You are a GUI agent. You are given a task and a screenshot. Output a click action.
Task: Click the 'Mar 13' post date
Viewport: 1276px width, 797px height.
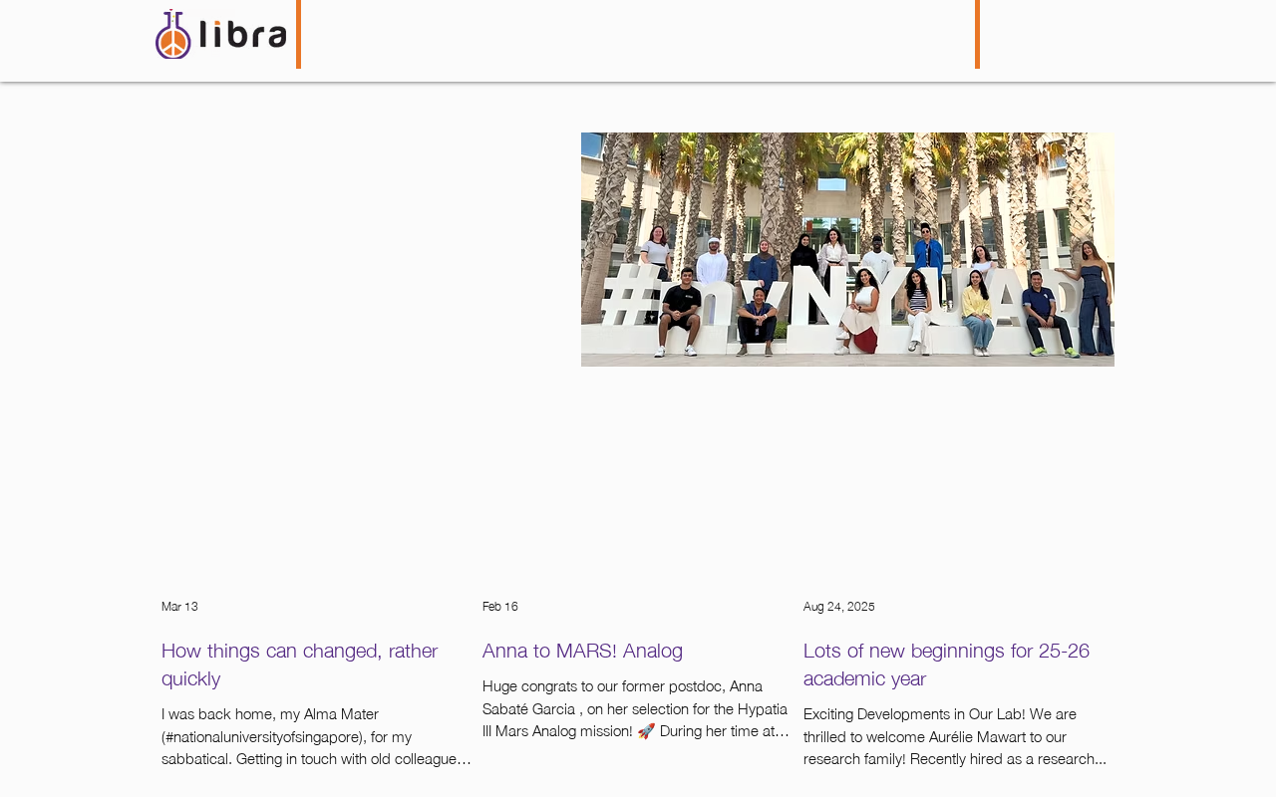coord(179,607)
